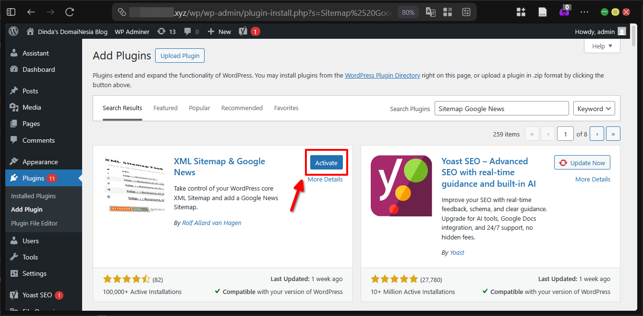Open the Keyword search filter dropdown
Image resolution: width=643 pixels, height=316 pixels.
[x=594, y=108]
